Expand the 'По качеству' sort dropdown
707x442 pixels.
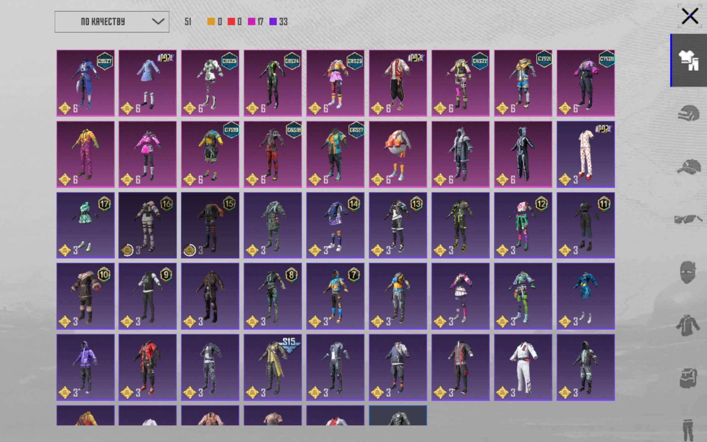[112, 22]
